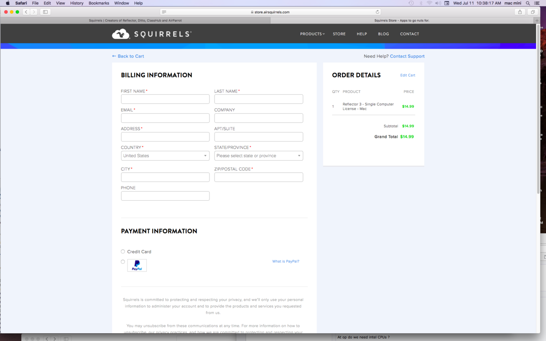The height and width of the screenshot is (341, 546).
Task: Click the Address field
Action: [165, 137]
